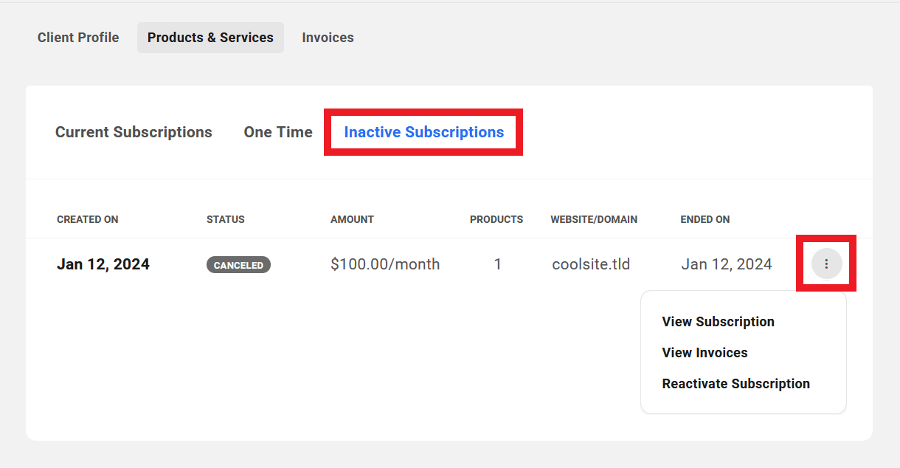Open the coolsite.tld domain link
The image size is (900, 468).
click(x=591, y=264)
